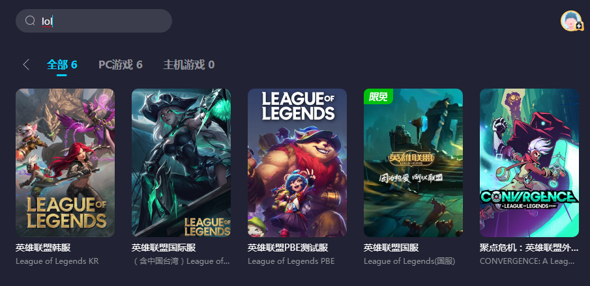The height and width of the screenshot is (286, 590).
Task: Click the 英雄联盟韩服 title text
Action: [x=43, y=248]
